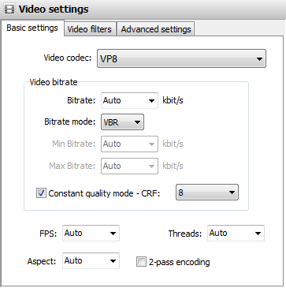Switch to the Video filters tab
The height and width of the screenshot is (288, 286).
pos(90,29)
